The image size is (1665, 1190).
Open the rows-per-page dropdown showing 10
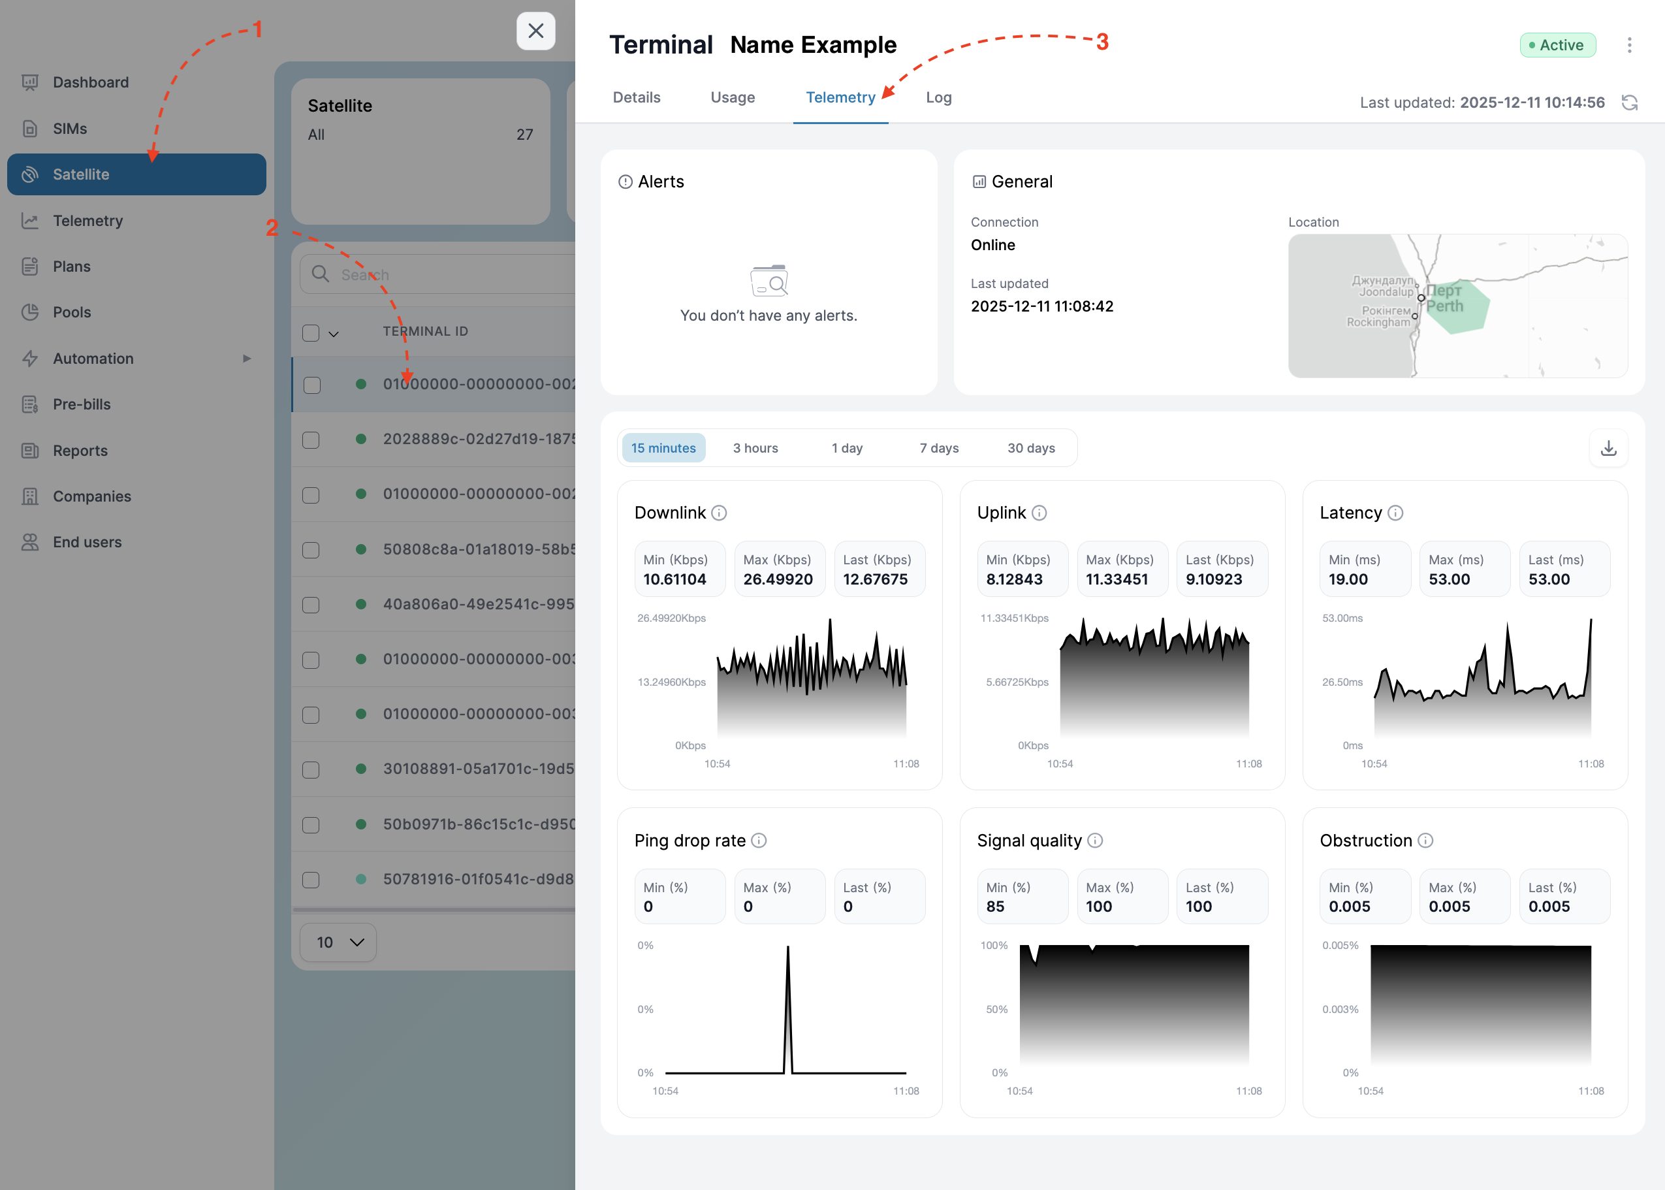(x=338, y=942)
